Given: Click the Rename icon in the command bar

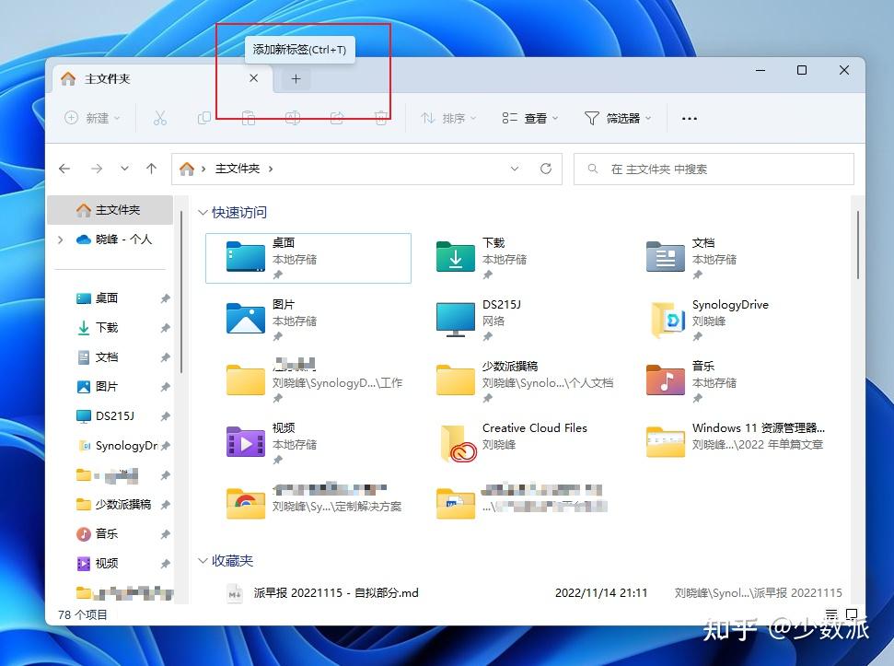Looking at the screenshot, I should (x=293, y=118).
